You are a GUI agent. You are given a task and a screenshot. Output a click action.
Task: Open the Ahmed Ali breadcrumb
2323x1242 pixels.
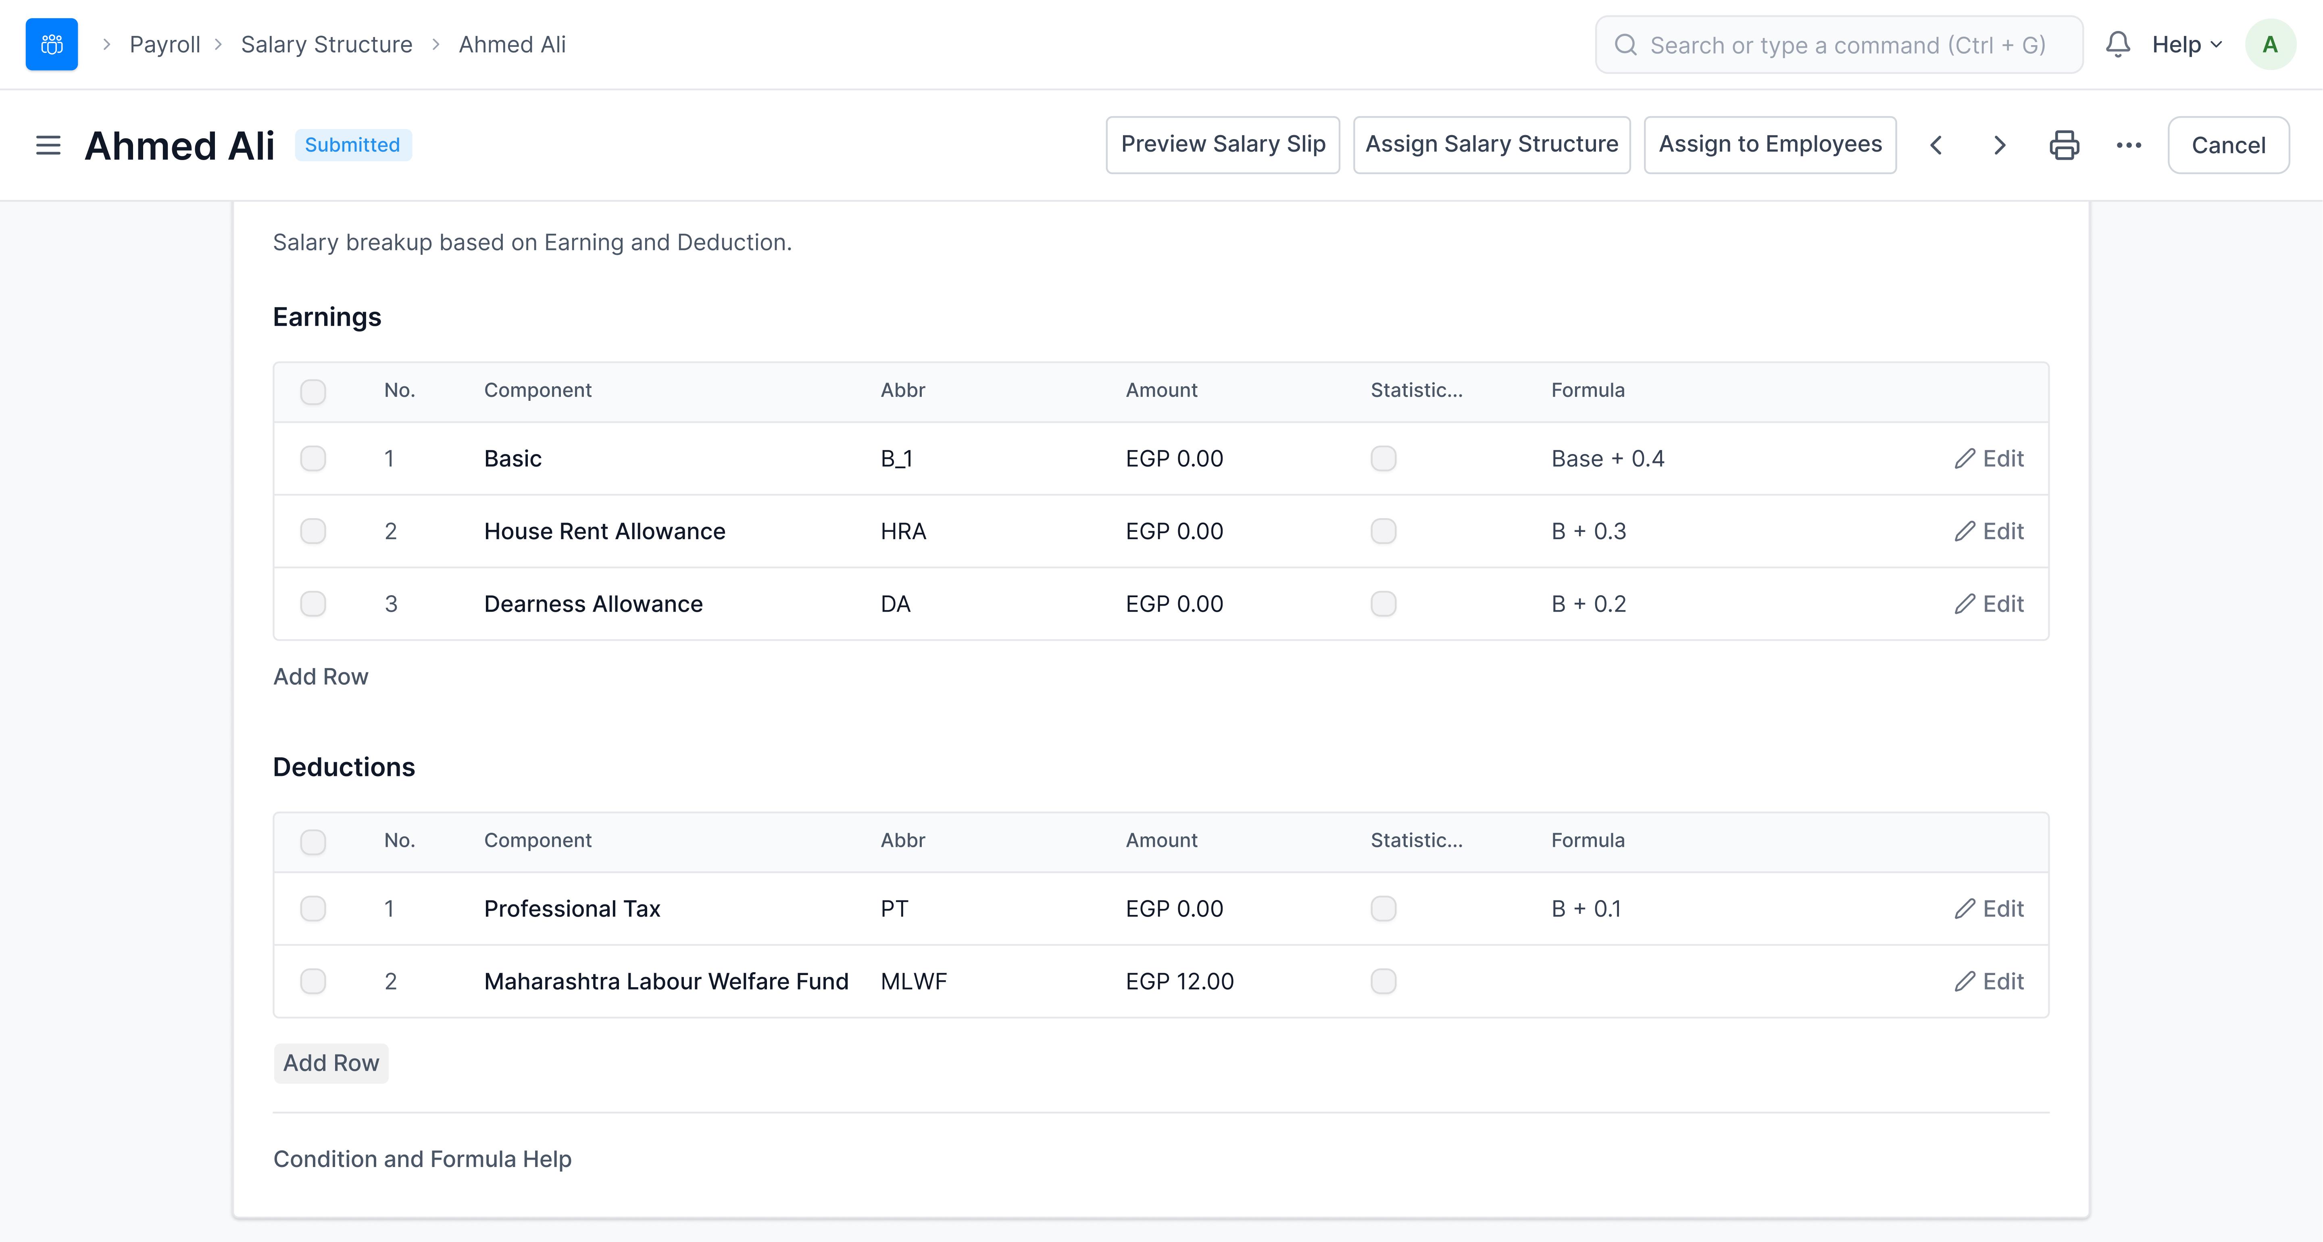coord(512,44)
